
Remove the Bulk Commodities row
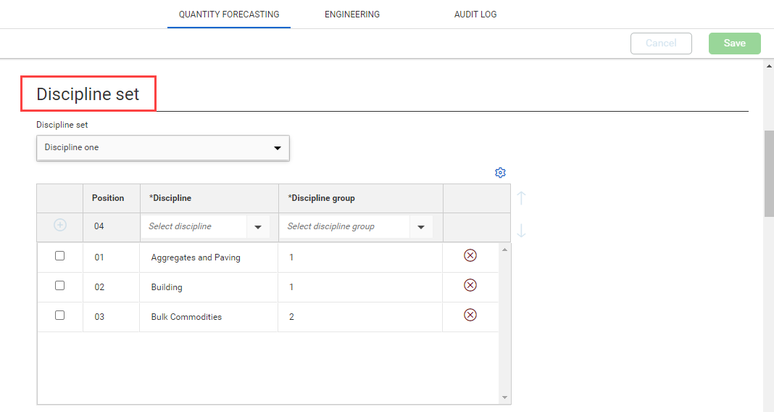pos(470,315)
